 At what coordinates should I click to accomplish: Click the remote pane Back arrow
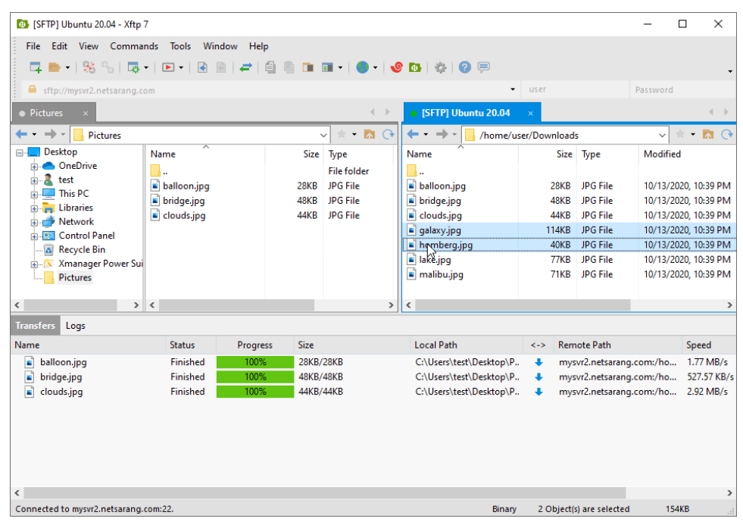(x=413, y=135)
